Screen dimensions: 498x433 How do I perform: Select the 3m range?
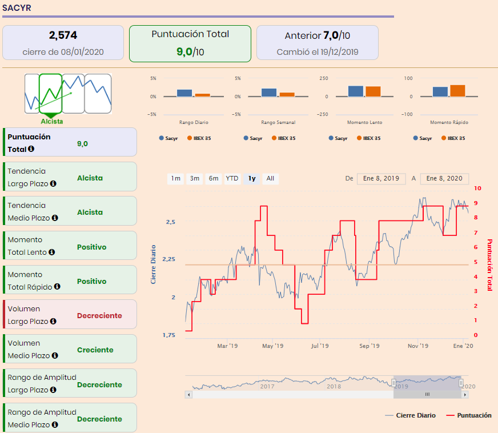195,179
